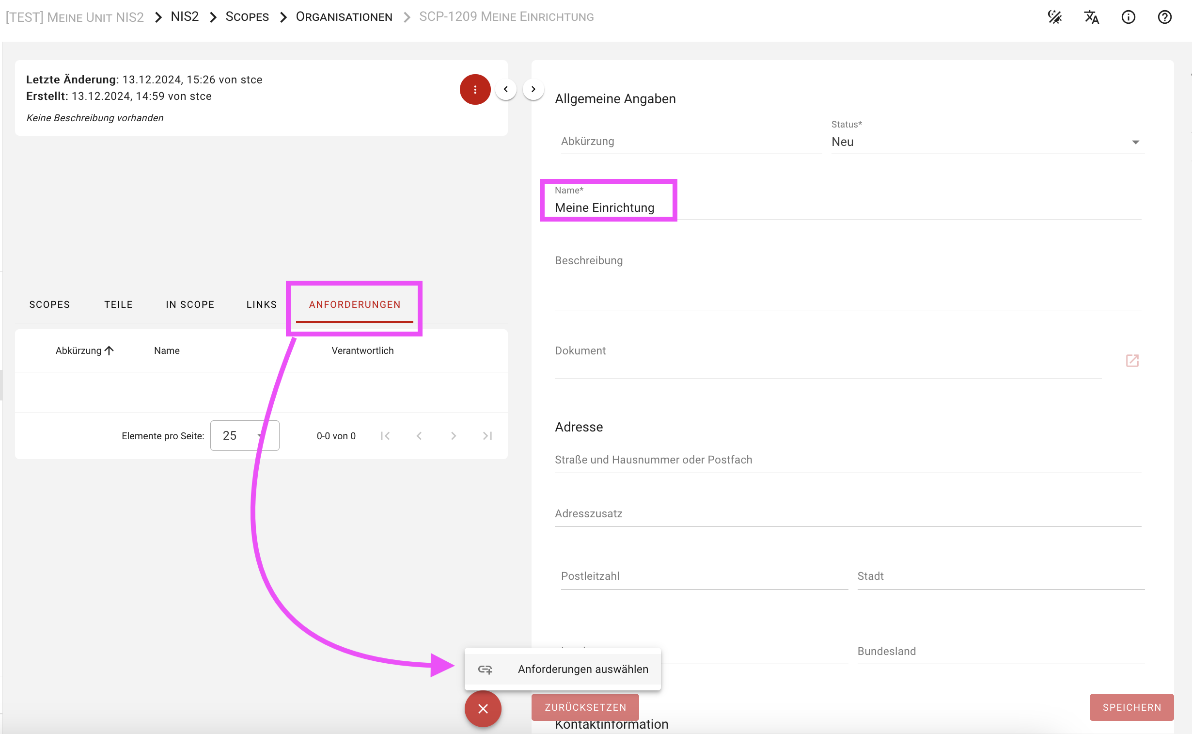Click the Speichern button
1192x734 pixels.
1131,707
